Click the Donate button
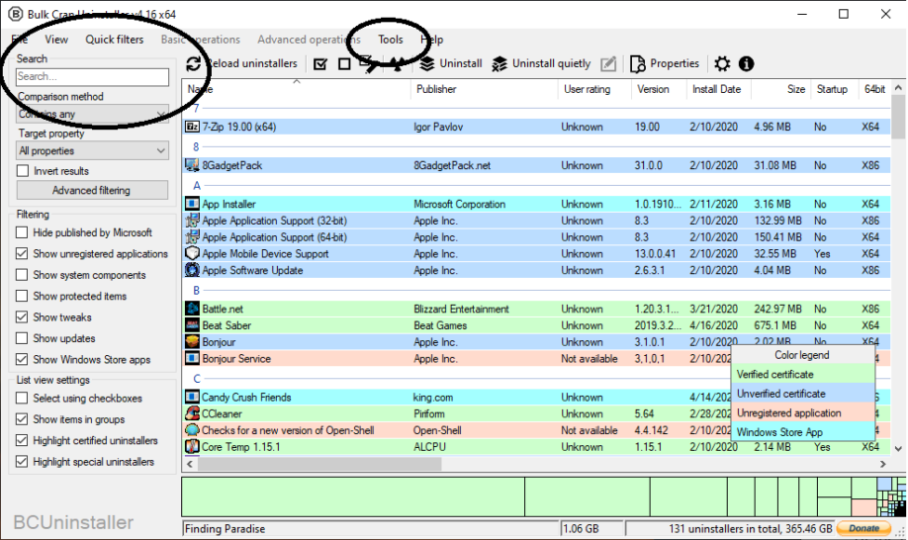This screenshot has height=540, width=908. [863, 528]
